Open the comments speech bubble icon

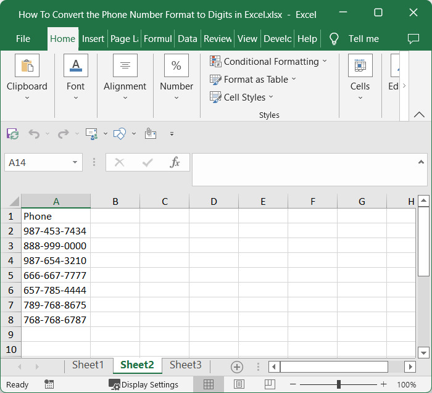tap(413, 39)
